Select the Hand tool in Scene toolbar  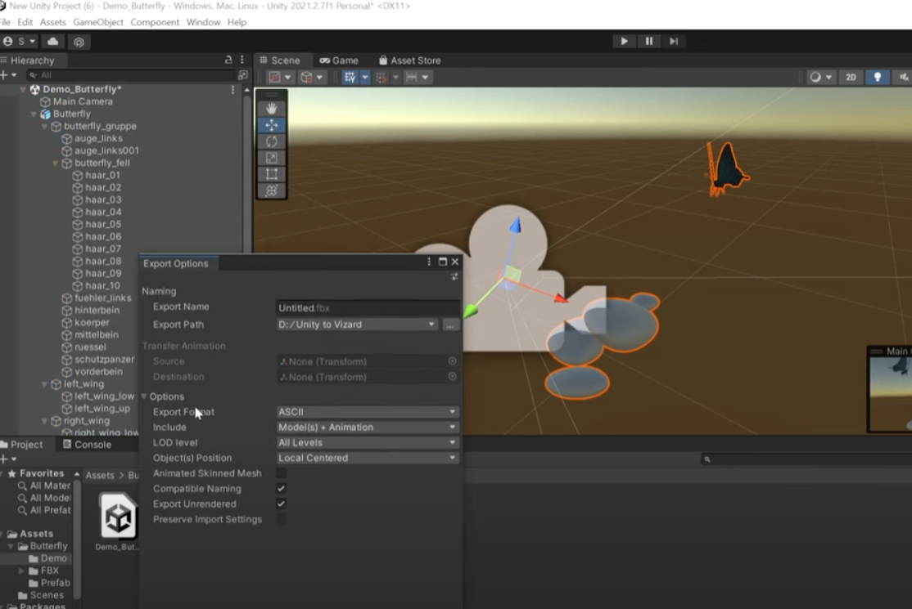tap(272, 109)
